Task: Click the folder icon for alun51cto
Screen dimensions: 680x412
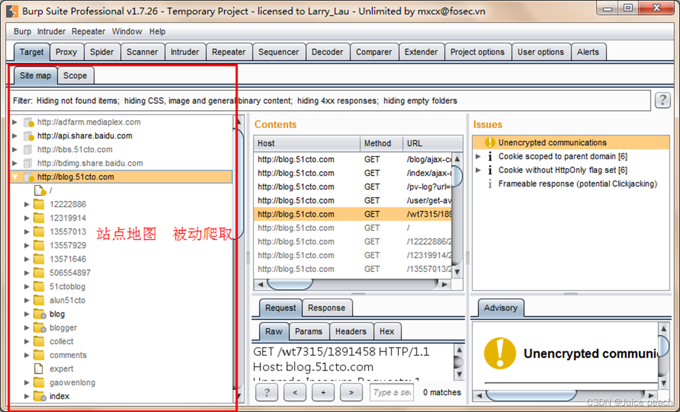Action: point(39,300)
